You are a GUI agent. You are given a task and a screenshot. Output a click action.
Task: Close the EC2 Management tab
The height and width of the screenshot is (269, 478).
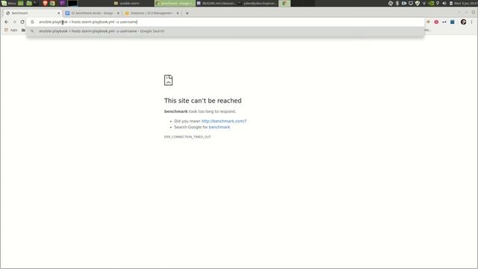(x=178, y=13)
